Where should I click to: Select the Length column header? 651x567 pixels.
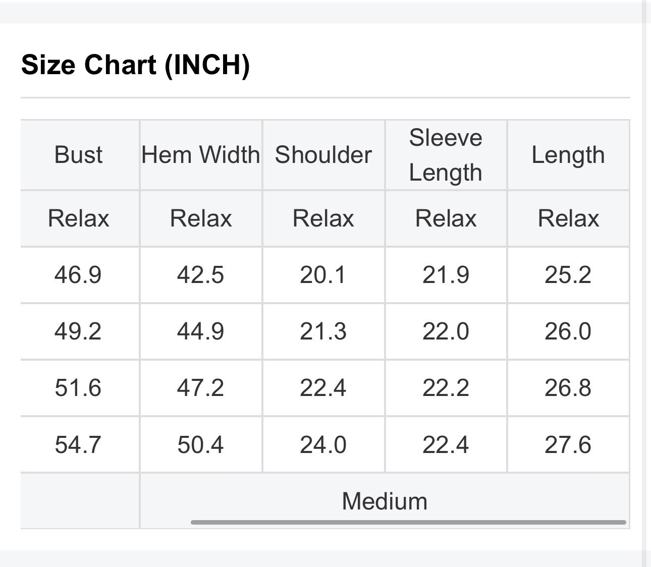click(568, 155)
